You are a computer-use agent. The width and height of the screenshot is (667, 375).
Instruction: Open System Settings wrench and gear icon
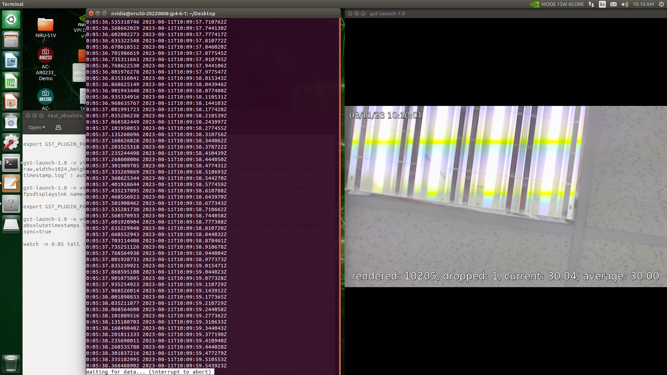click(x=11, y=143)
